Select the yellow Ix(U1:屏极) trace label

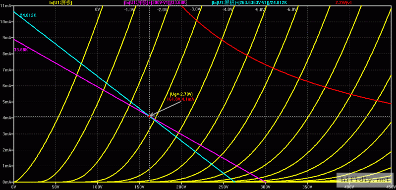click(x=60, y=2)
